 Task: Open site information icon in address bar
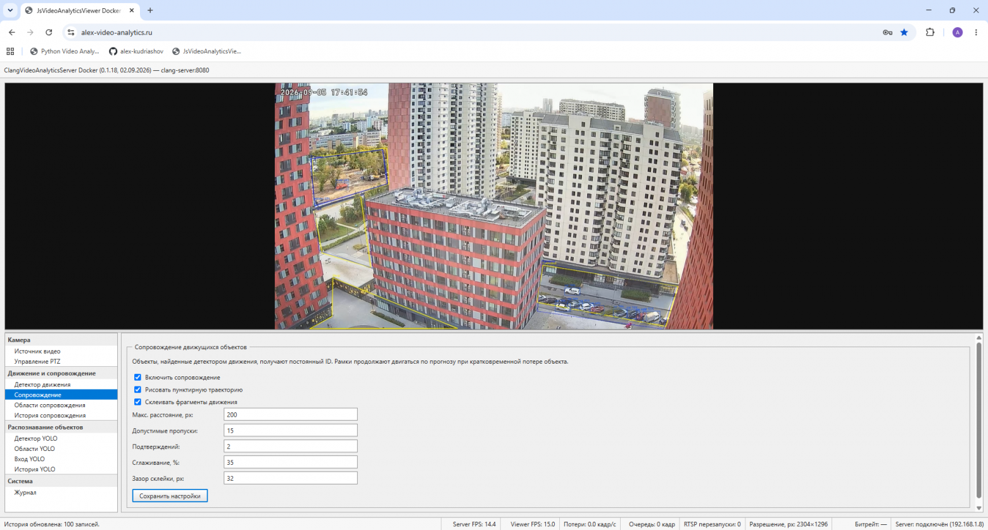(71, 32)
